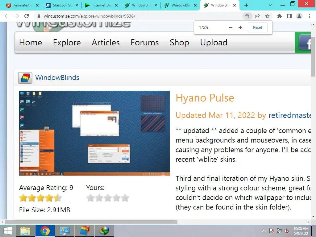Viewport: 316px width, 237px height.
Task: Open the retiredmaster author link
Action: click(289, 115)
